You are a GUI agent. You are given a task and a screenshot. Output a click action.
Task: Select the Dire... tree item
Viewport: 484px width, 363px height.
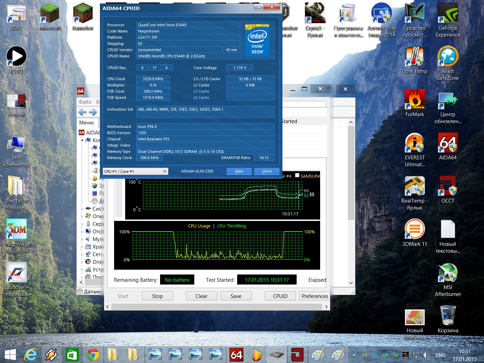click(x=93, y=262)
